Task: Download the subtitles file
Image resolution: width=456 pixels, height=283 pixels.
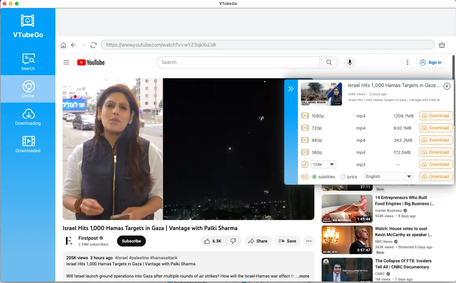Action: pos(436,177)
